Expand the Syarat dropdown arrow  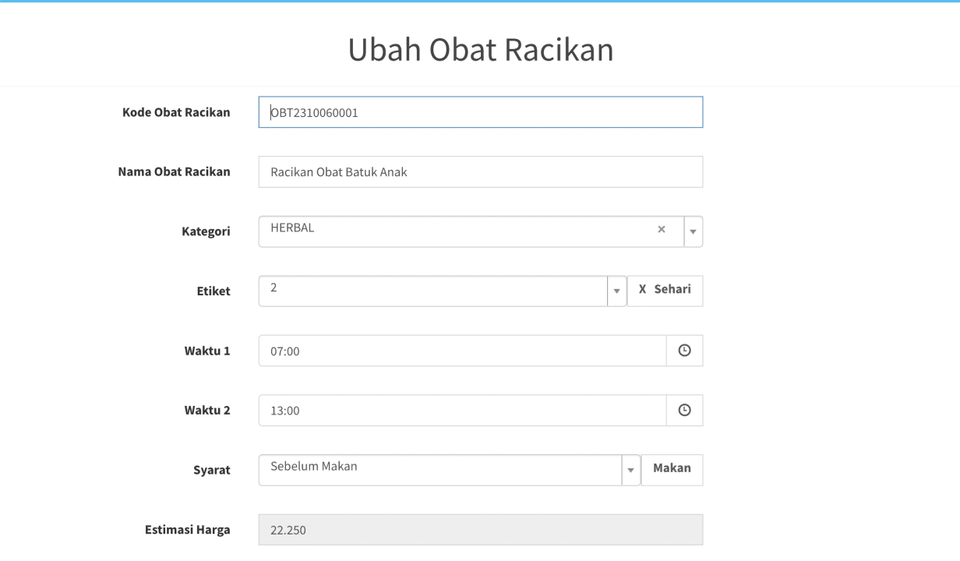[x=630, y=470]
